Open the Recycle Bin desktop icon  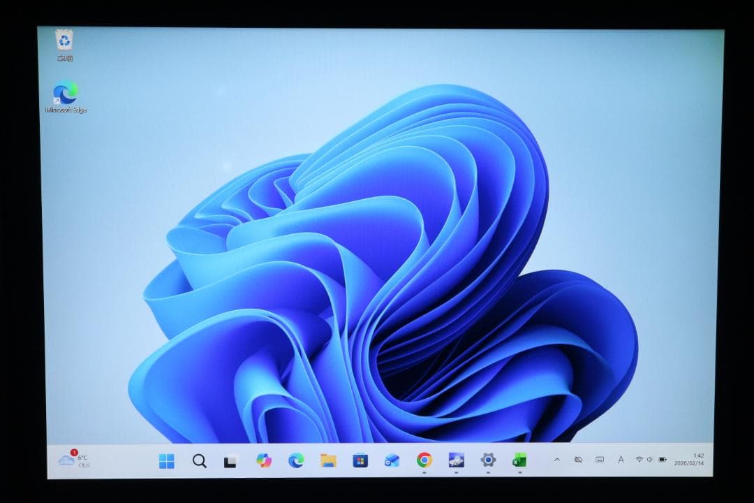[x=64, y=45]
